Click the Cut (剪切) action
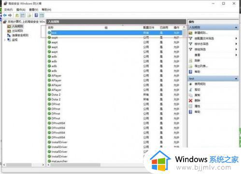241x174 pixels. (x=197, y=90)
